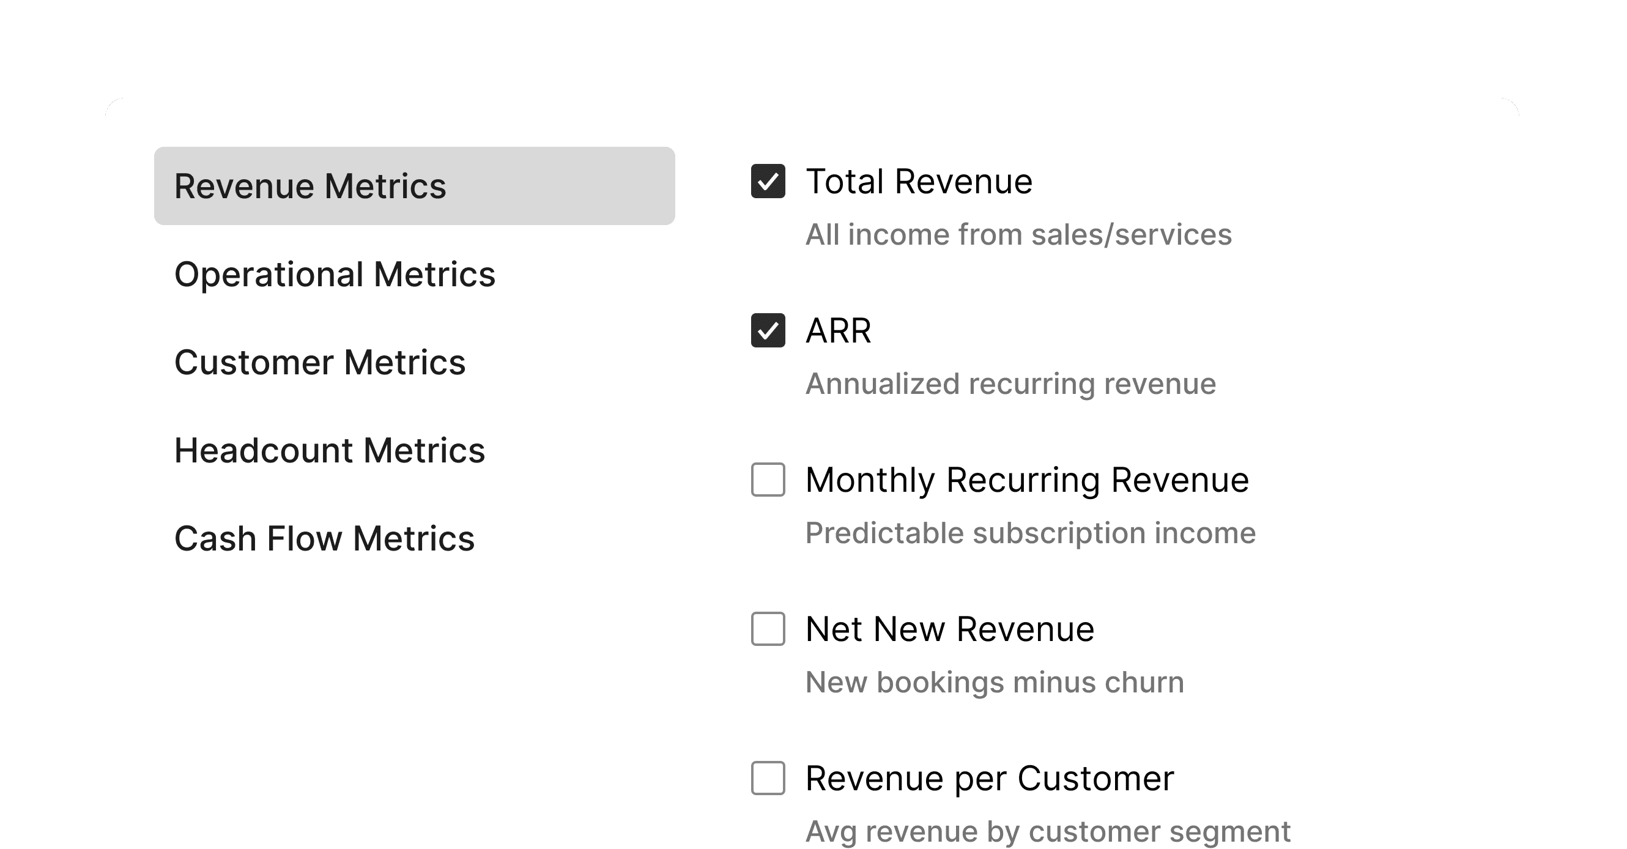Screen dimensions: 1627x849
Task: Click 'All income from sales/services' description
Action: point(1018,235)
